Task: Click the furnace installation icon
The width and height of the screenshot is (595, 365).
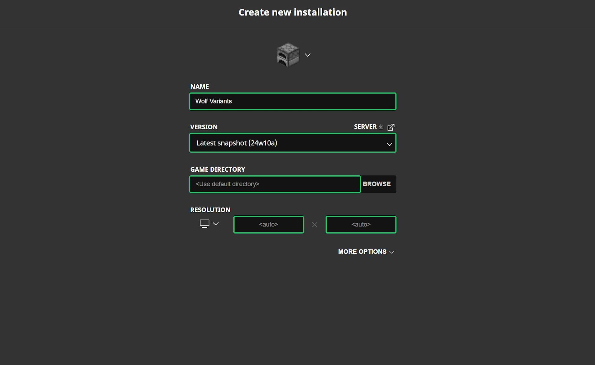Action: pyautogui.click(x=288, y=55)
